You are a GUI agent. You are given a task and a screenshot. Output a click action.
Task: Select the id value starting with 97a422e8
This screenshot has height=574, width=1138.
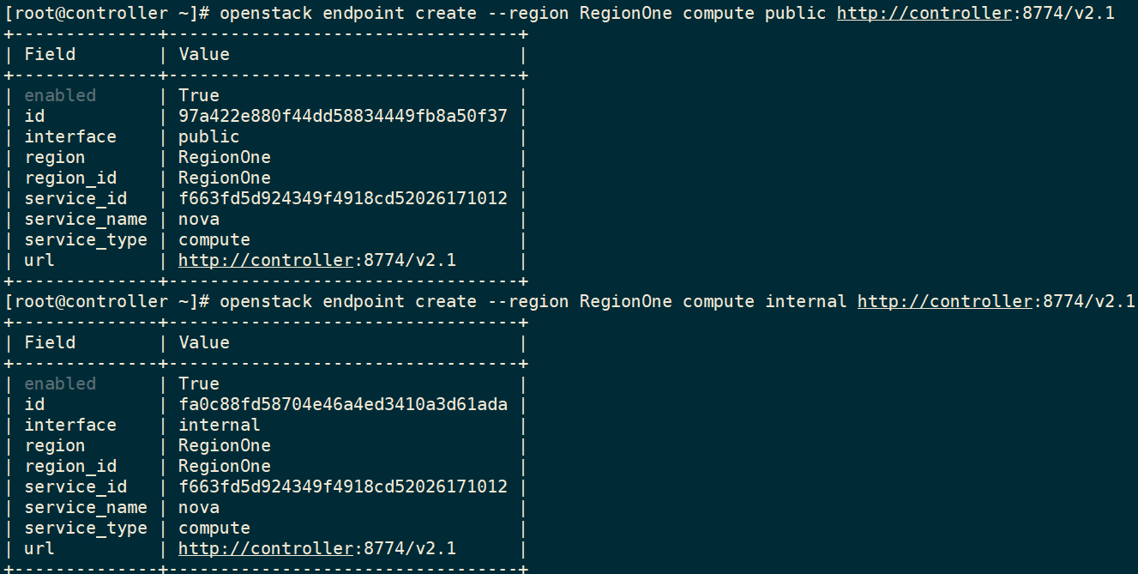[x=343, y=116]
